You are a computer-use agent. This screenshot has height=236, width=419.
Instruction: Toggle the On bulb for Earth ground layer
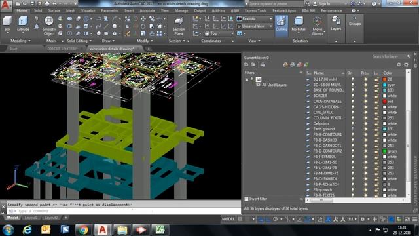click(352, 129)
